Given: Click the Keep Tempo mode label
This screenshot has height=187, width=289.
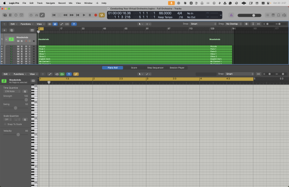Looking at the screenshot, I should 165,17.
